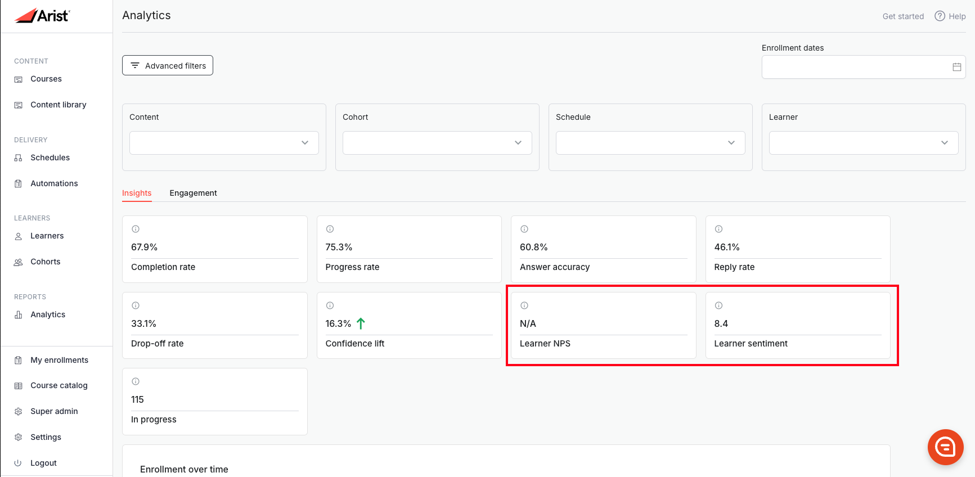Image resolution: width=975 pixels, height=477 pixels.
Task: Expand the Schedule filter dropdown
Action: pos(650,143)
